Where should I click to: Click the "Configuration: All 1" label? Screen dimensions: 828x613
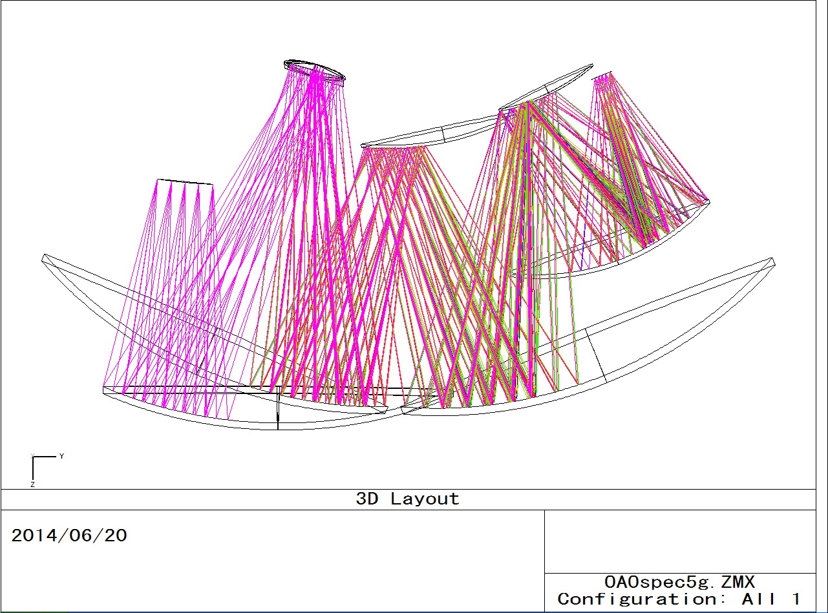pos(679,599)
